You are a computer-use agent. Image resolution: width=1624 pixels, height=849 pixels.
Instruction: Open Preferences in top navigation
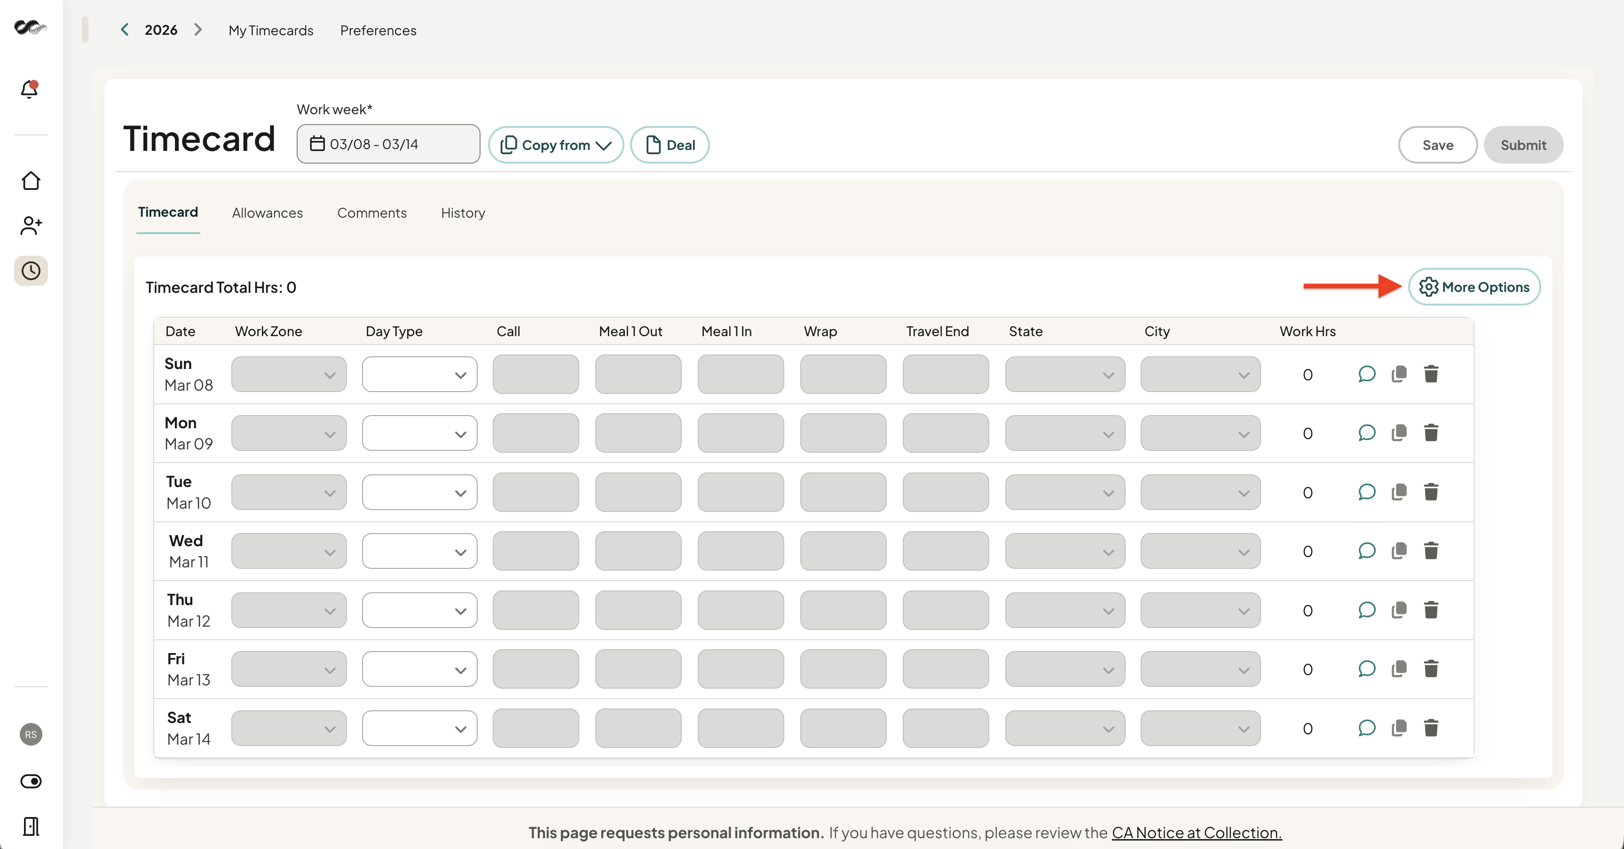pos(378,30)
